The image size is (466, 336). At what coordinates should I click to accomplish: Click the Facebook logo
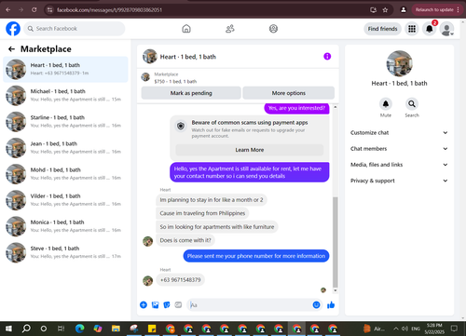click(x=13, y=29)
